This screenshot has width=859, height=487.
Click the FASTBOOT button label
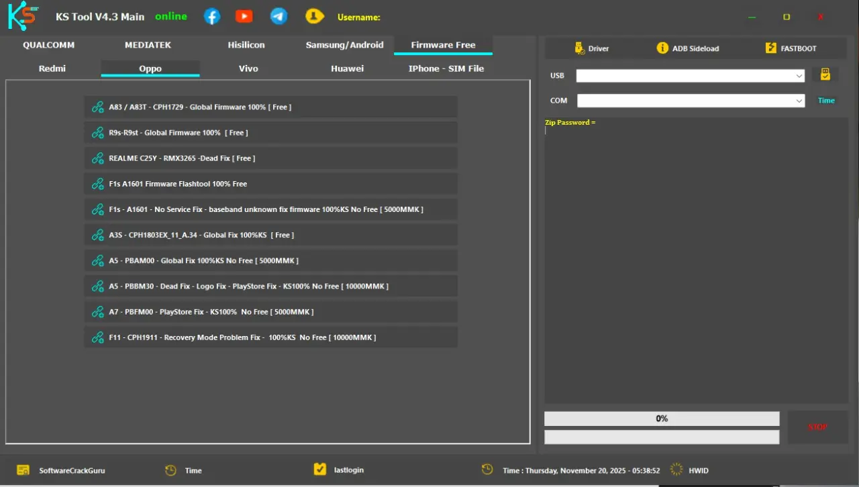[x=799, y=49]
